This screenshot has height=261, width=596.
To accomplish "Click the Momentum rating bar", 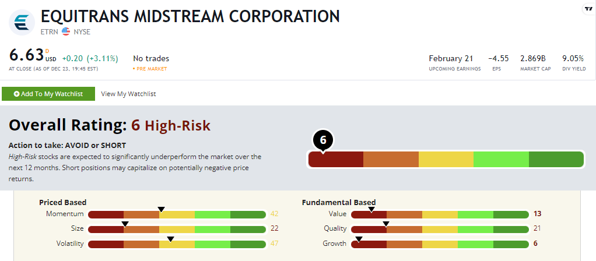I will pyautogui.click(x=177, y=214).
